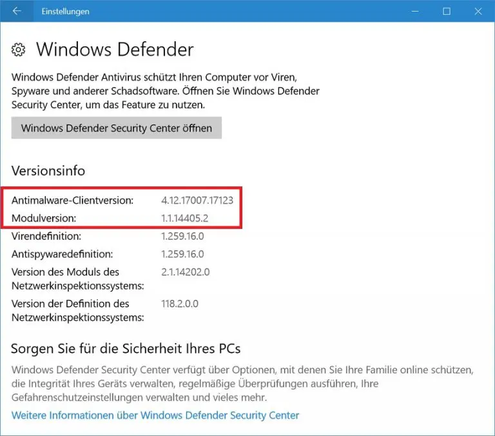The width and height of the screenshot is (495, 436).
Task: Open the Weitere Informationen über Windows Defender link
Action: tap(155, 415)
